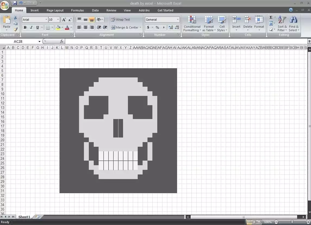311x225 pixels.
Task: Toggle Italic formatting
Action: (x=31, y=27)
